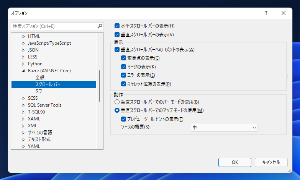Image resolution: width=300 pixels, height=180 pixels.
Task: Expand the すべての言語 node
Action: click(23, 133)
